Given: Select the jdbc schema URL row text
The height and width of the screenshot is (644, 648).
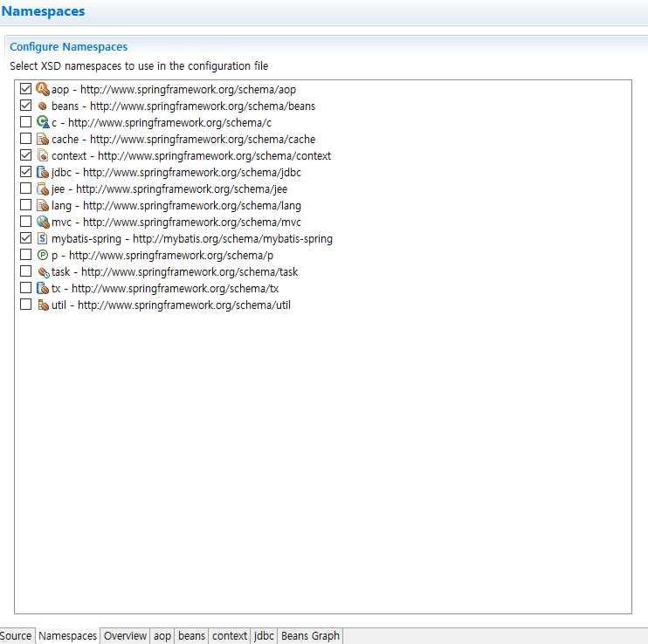Looking at the screenshot, I should (x=176, y=173).
